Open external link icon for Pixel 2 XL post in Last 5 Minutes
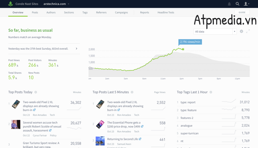 point(119,110)
